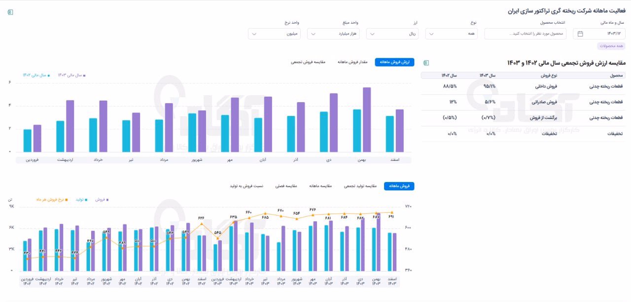
Task: Switch to the 'مقدار فروش ماهانه' tab
Action: click(x=352, y=62)
